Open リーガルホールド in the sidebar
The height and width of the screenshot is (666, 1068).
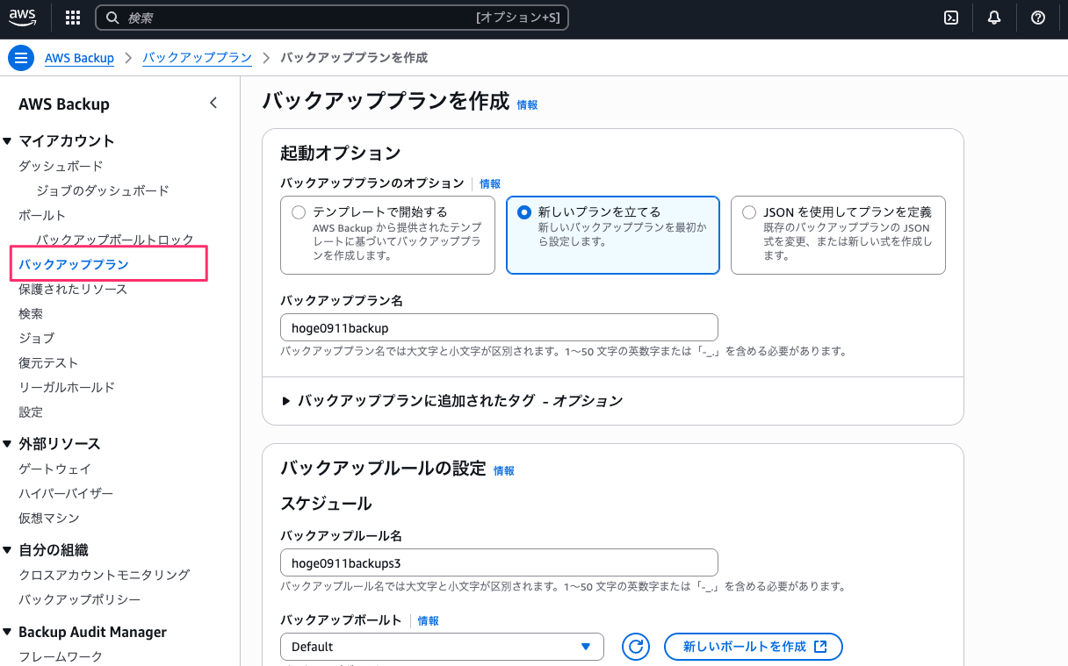tap(67, 387)
